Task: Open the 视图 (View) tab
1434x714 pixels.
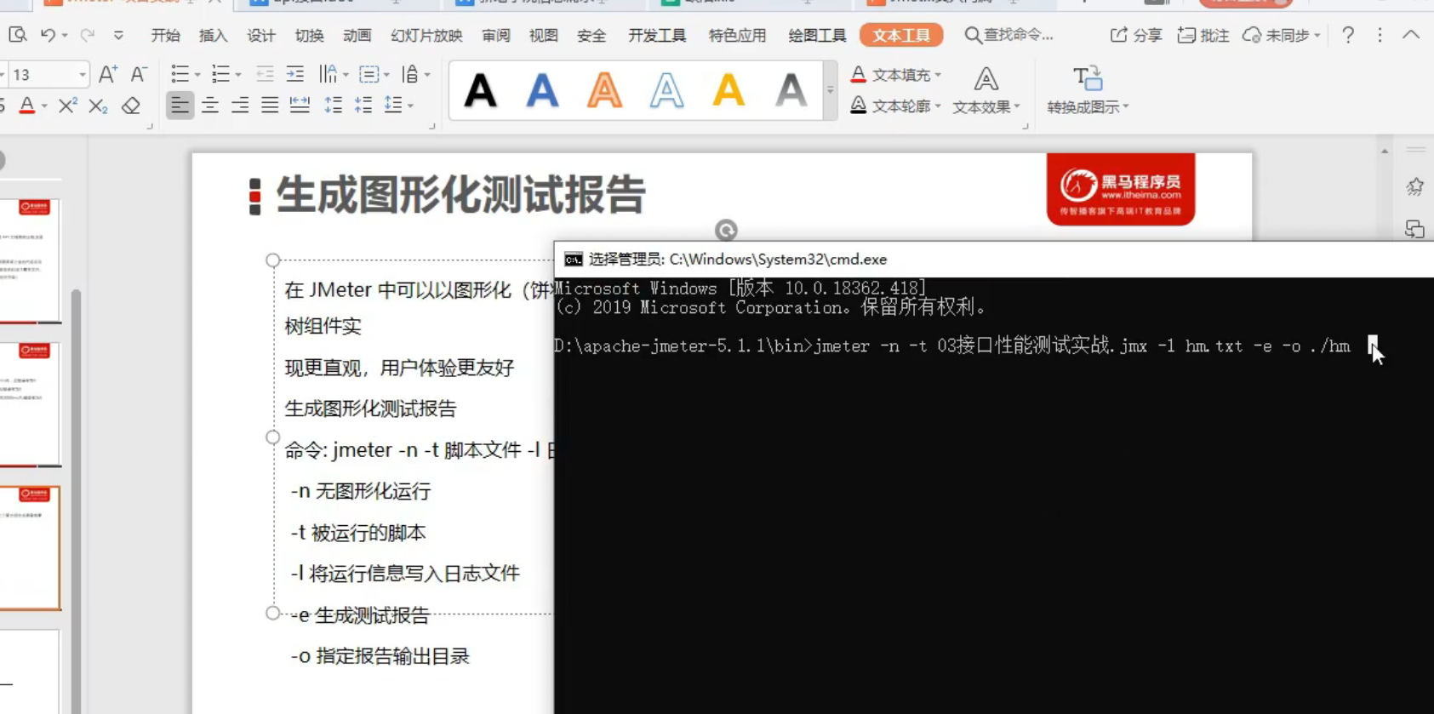Action: (544, 35)
